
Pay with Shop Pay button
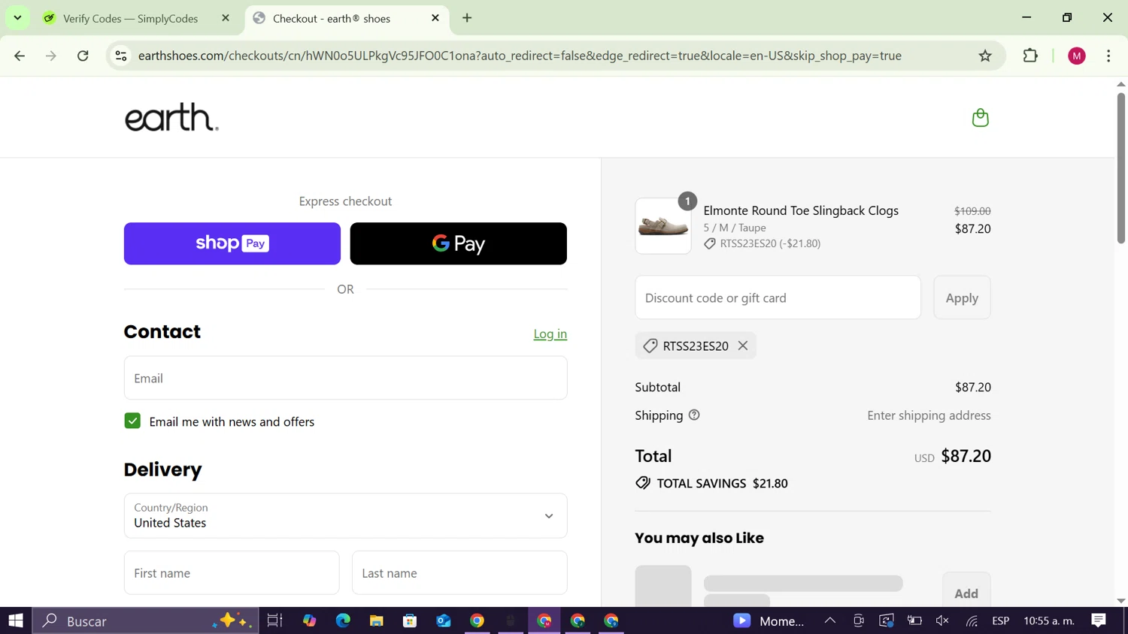(232, 243)
